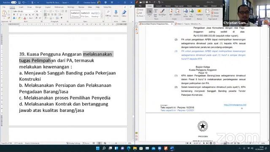Click the numbered list button
Screen dimensions: 270x152
click(51, 11)
